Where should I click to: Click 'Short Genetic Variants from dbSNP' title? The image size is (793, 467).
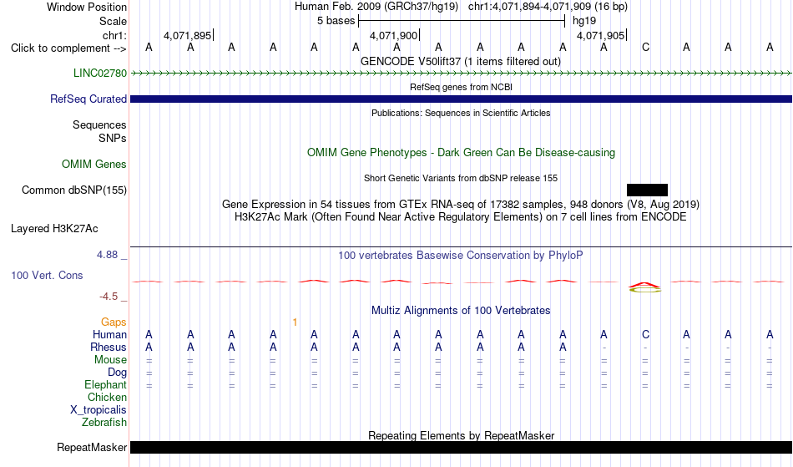pyautogui.click(x=461, y=178)
